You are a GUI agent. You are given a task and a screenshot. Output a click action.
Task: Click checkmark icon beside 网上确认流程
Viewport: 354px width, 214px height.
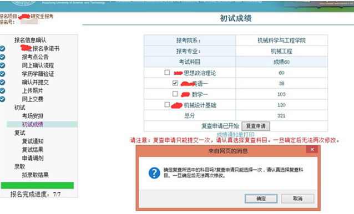(2, 65)
